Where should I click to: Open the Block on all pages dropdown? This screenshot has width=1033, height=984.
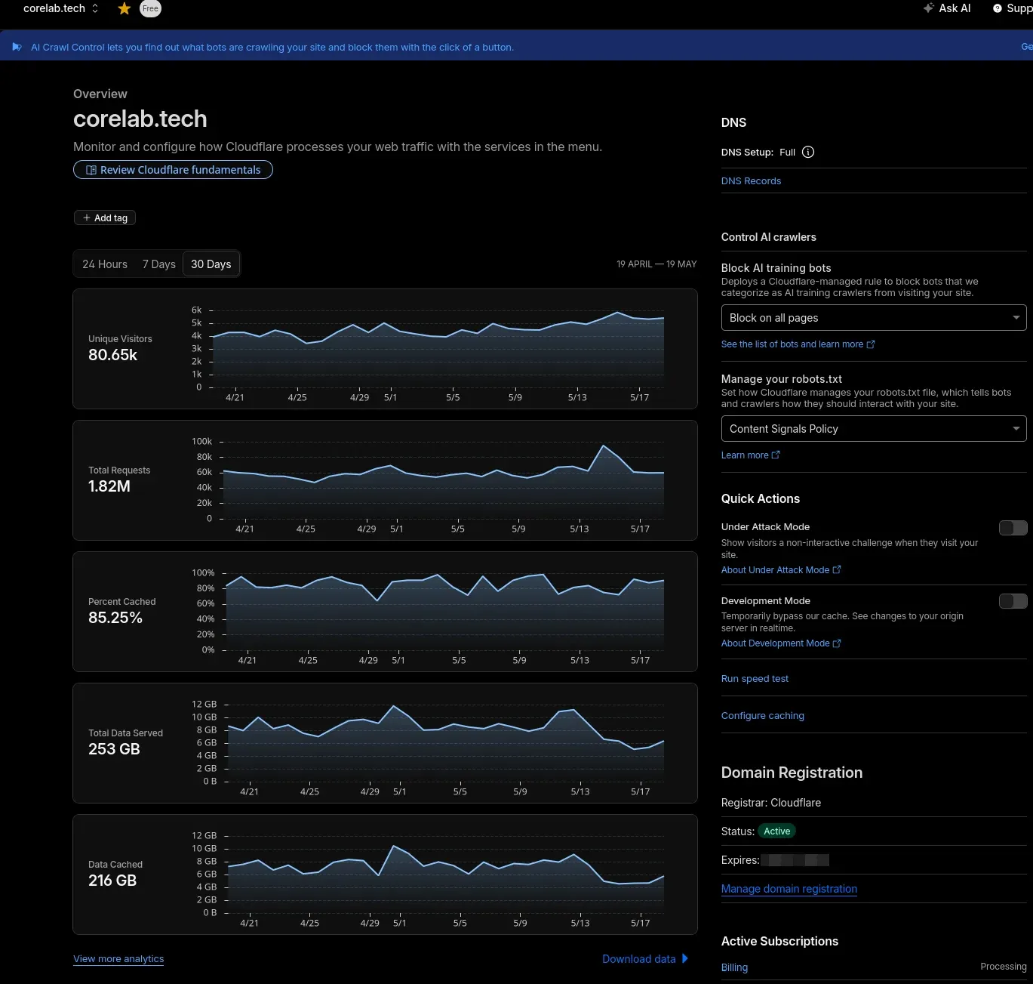pos(874,318)
